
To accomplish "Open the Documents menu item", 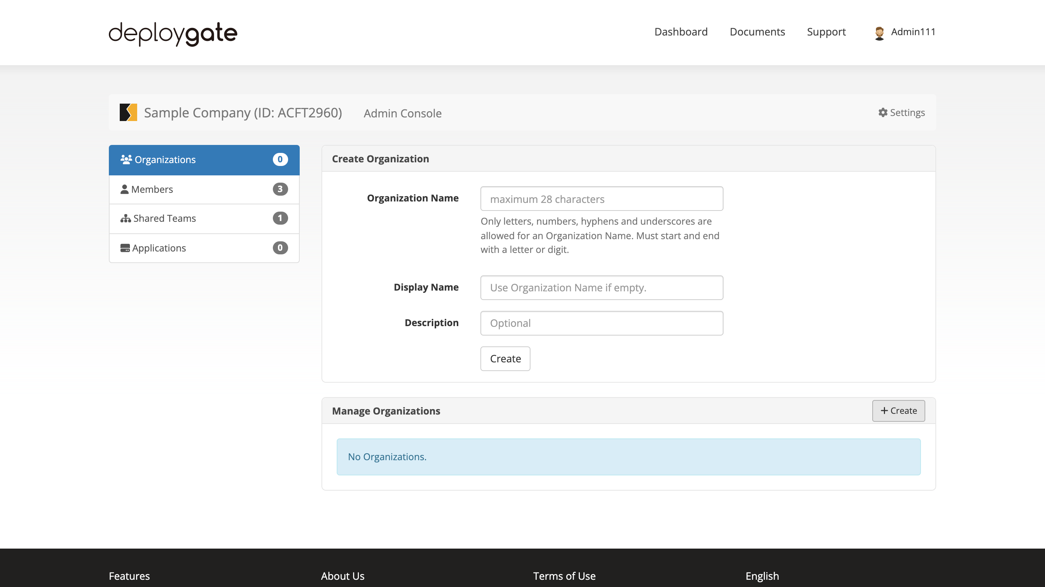I will (757, 32).
